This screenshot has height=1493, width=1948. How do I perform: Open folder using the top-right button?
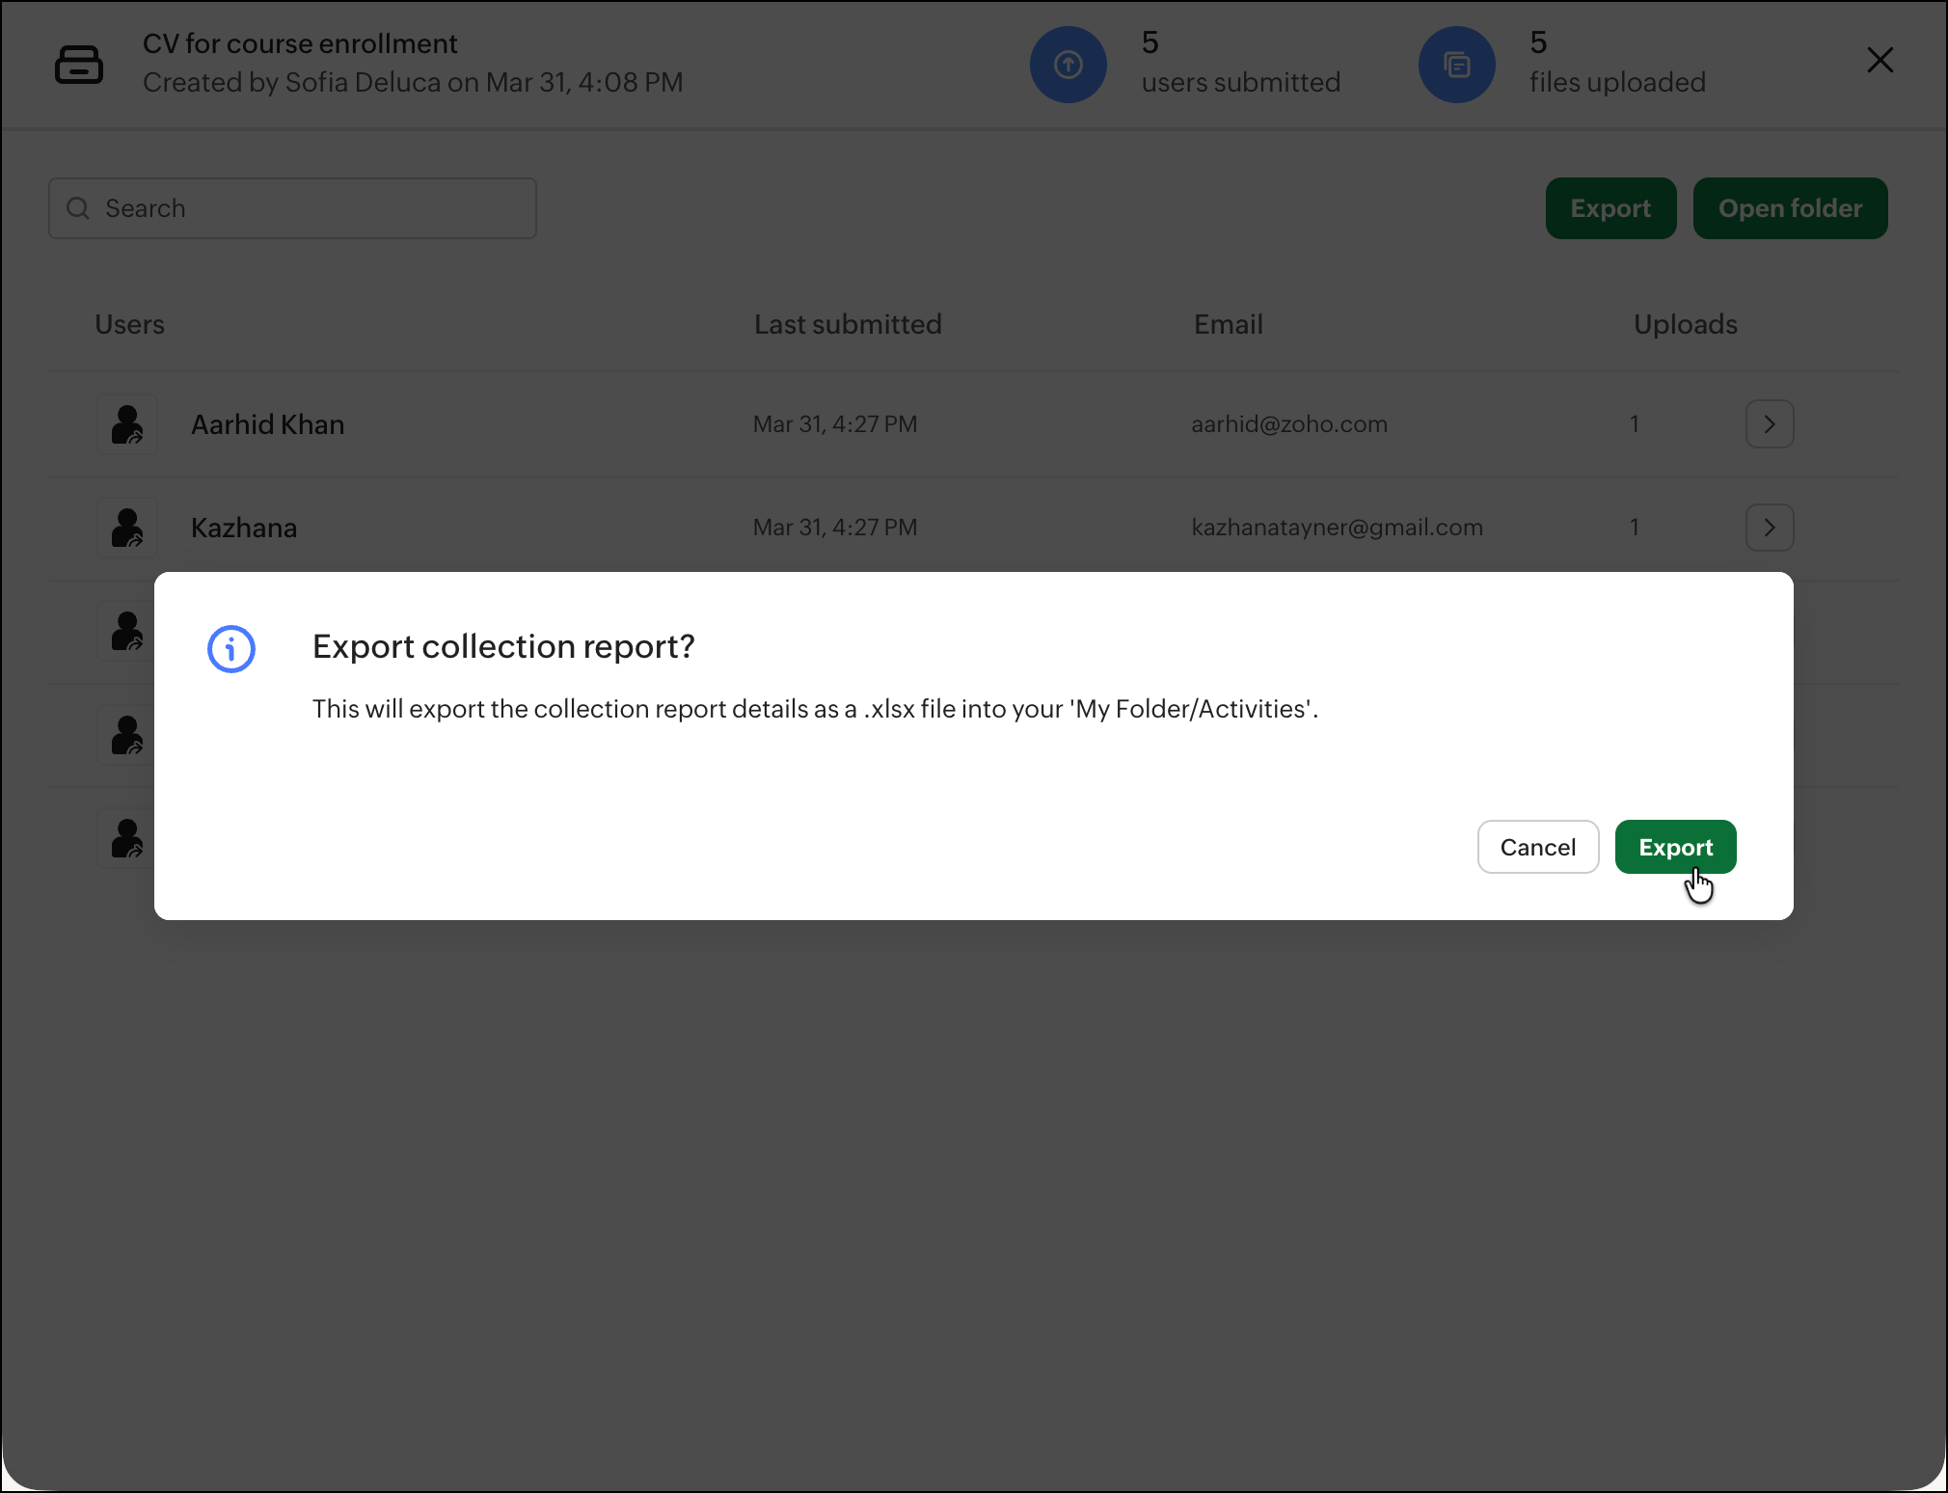pos(1789,208)
